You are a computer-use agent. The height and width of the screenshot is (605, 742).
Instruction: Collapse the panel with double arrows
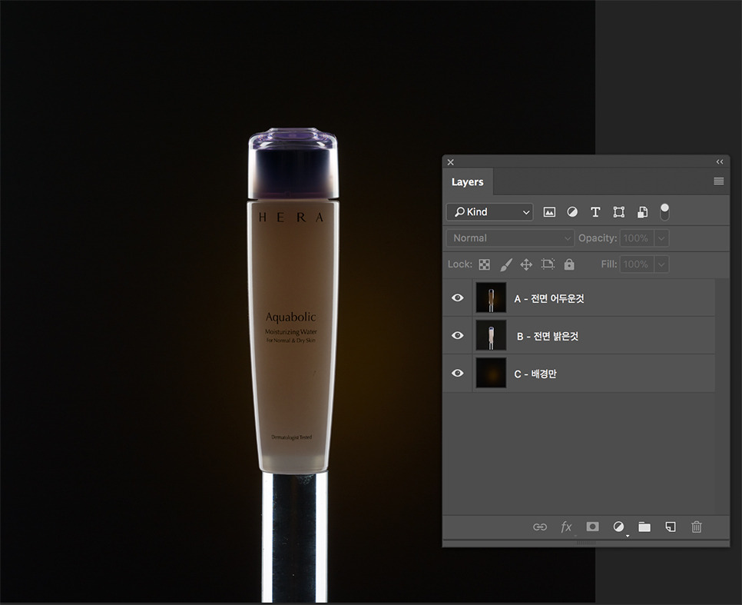click(x=719, y=162)
